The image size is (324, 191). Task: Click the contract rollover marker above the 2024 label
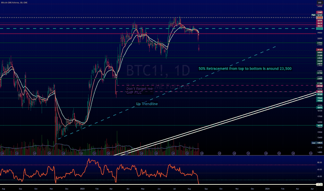tap(266, 153)
